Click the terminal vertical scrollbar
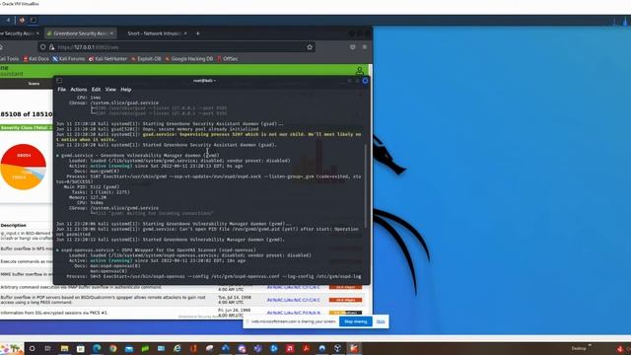The image size is (631, 355). [366, 185]
